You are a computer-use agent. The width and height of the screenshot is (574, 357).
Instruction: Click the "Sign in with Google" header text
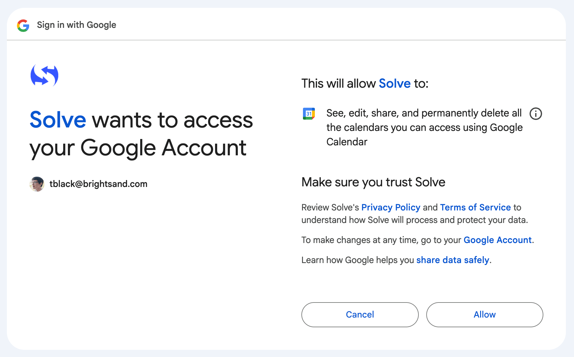coord(76,25)
